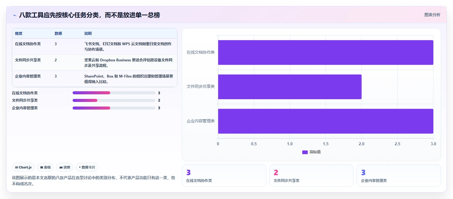Click the 0.5 tick on chart axis

254,144
